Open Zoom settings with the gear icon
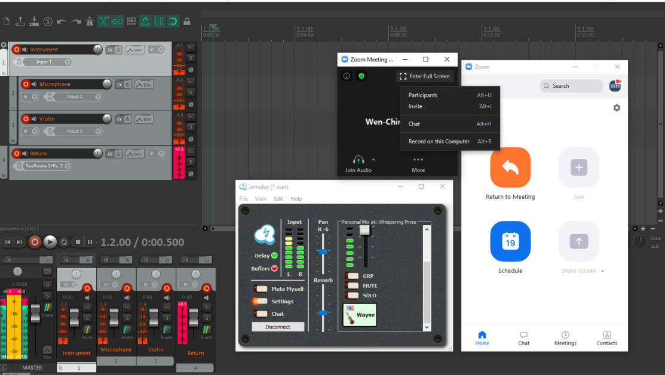Screen dimensions: 665x375 [617, 107]
